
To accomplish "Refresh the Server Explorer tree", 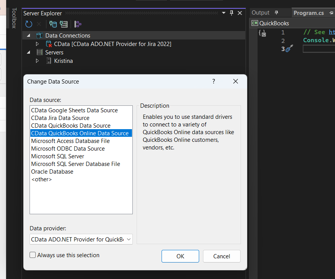I will pos(29,24).
